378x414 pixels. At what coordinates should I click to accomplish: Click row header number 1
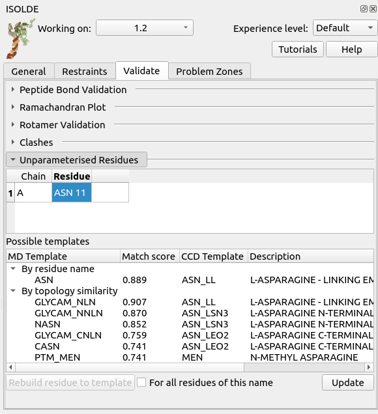[x=10, y=193]
